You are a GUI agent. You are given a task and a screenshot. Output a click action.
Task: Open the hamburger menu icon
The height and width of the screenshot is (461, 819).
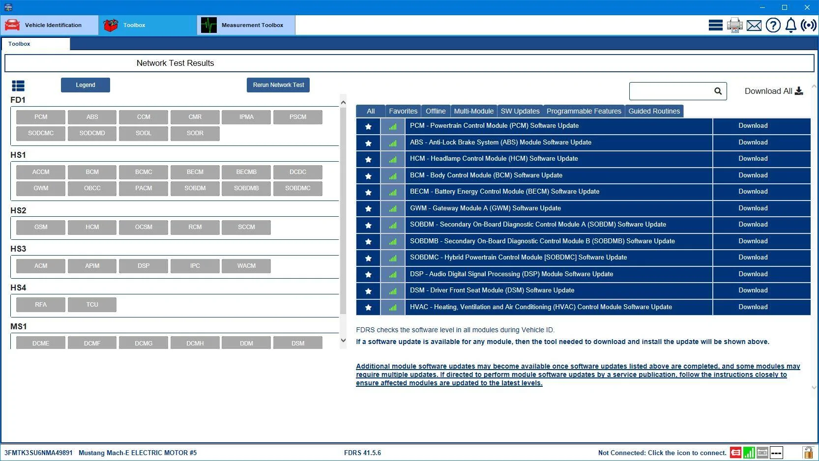(715, 25)
